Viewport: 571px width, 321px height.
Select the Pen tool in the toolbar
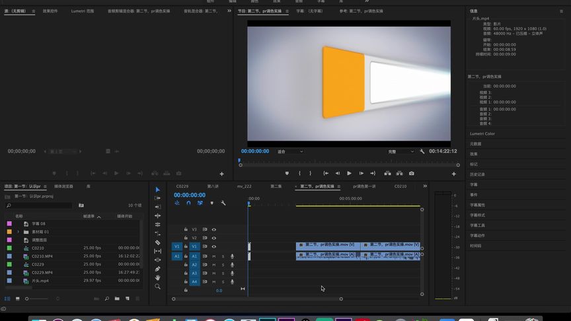(157, 269)
